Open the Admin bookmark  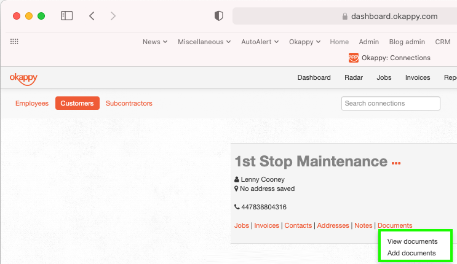pos(368,42)
